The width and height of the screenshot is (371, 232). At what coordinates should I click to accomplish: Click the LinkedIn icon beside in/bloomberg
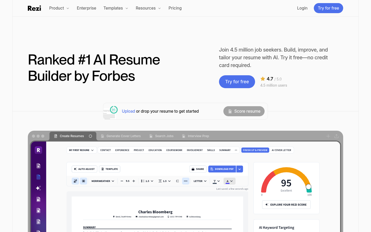187,217
